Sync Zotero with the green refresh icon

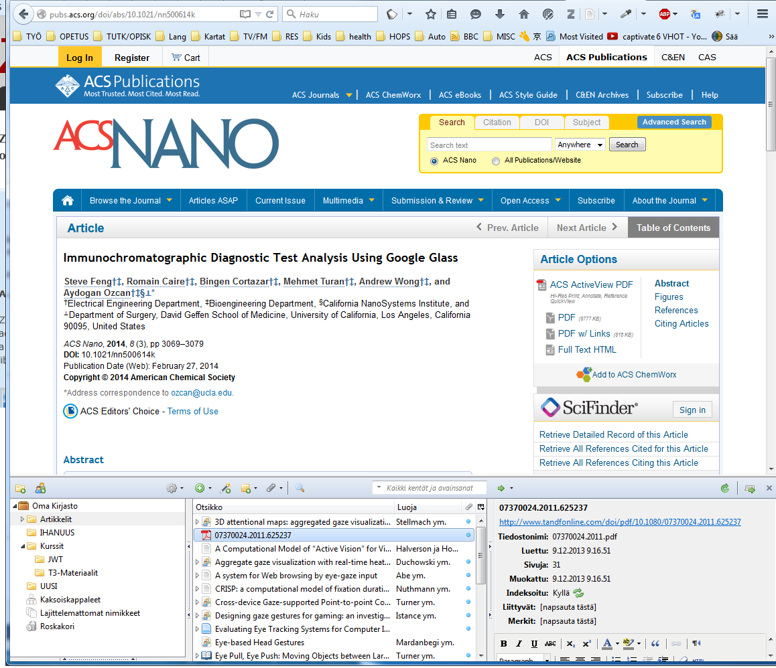[x=725, y=489]
